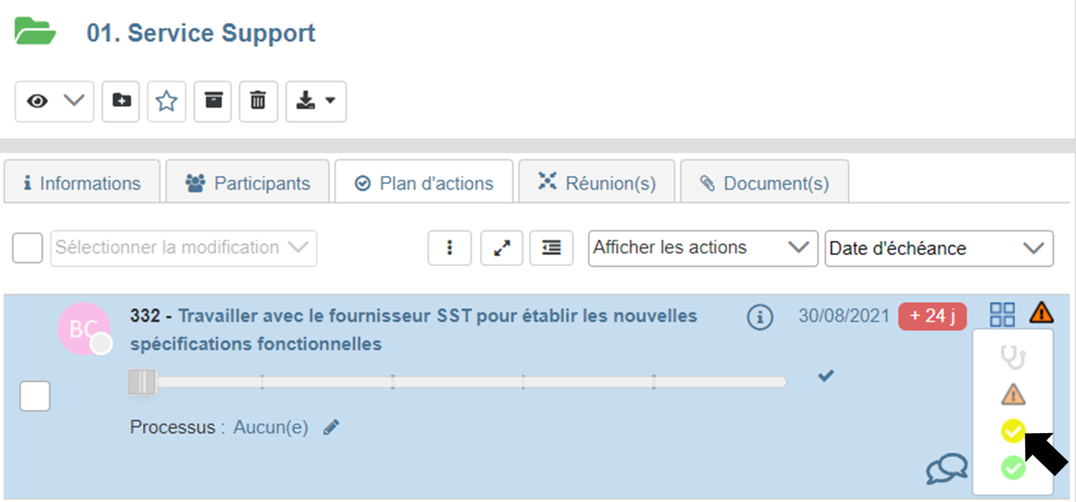The width and height of the screenshot is (1076, 502).
Task: Click the progress slider handle of action 332
Action: click(x=142, y=383)
